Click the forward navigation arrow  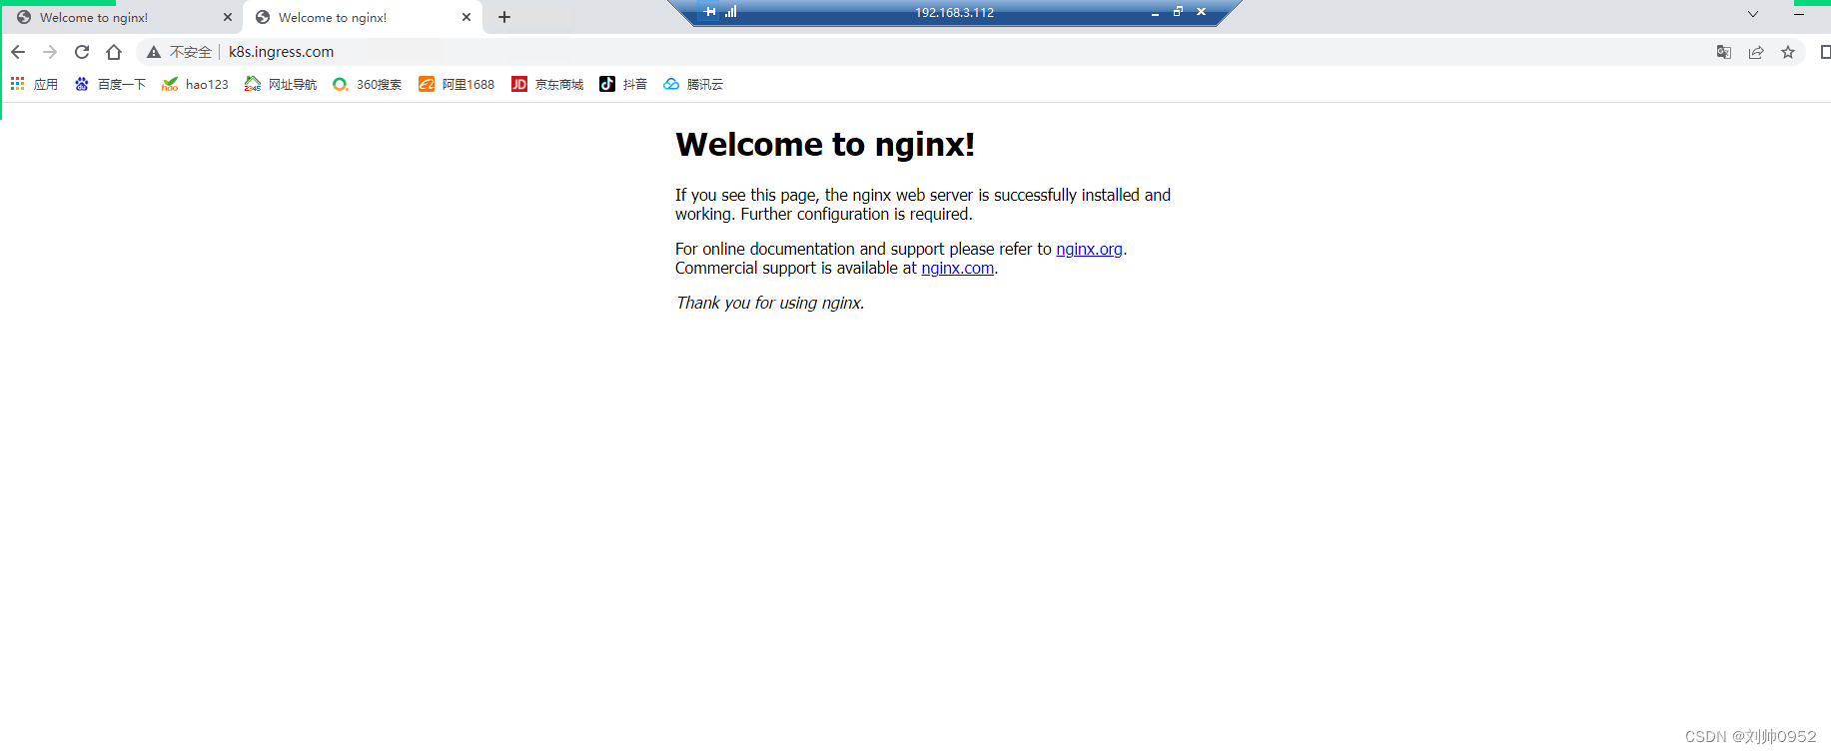tap(50, 52)
